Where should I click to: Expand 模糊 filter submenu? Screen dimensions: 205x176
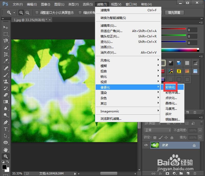[x=128, y=66]
